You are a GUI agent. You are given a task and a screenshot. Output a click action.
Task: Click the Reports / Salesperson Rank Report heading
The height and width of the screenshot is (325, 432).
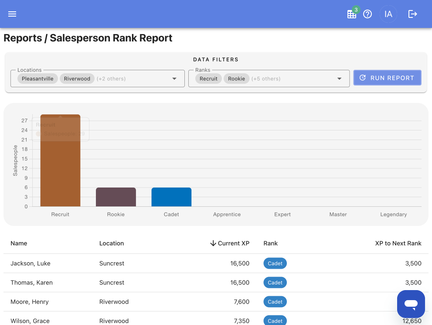pos(88,38)
